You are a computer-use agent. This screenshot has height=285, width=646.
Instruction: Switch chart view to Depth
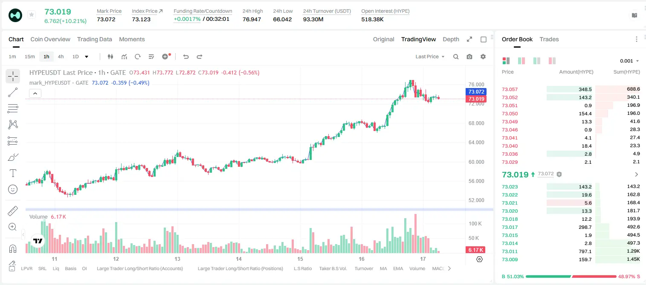point(451,39)
